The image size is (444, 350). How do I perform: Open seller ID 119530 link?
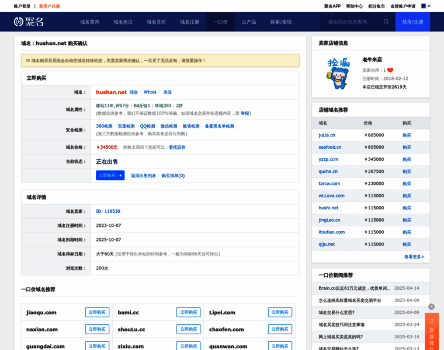point(108,211)
